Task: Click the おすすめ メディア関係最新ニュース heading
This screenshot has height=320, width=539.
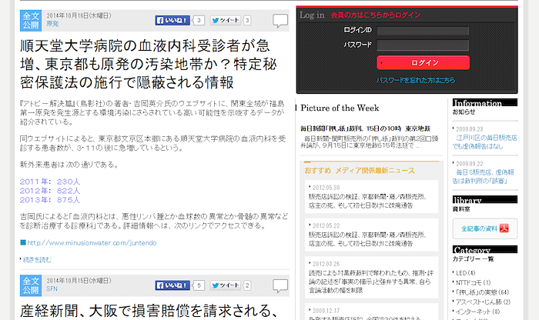Action: pos(360,171)
